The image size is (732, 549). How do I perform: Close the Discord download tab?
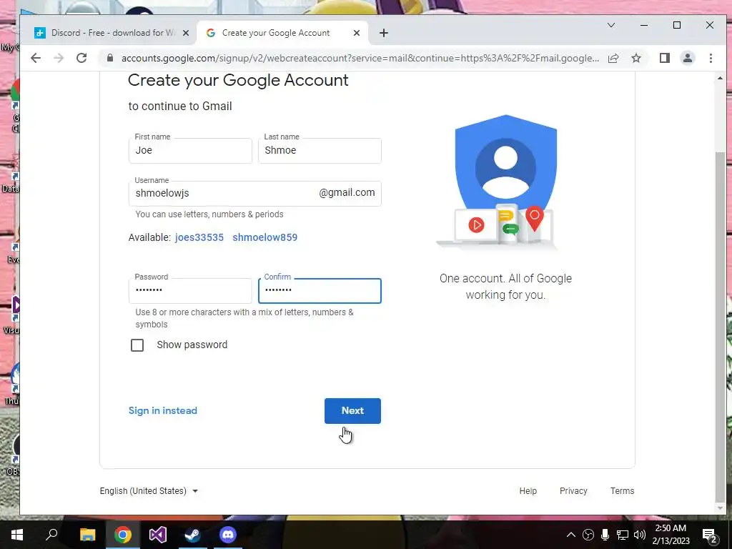(x=185, y=33)
